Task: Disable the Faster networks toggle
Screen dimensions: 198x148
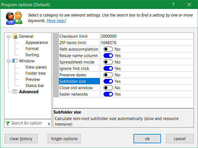Action: (x=108, y=94)
